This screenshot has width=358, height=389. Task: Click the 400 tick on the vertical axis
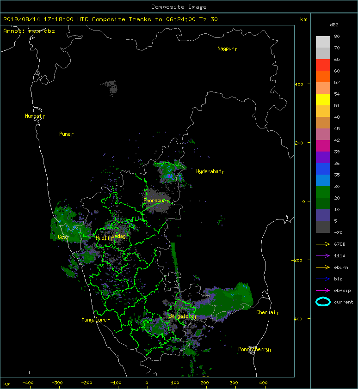[x=299, y=85]
